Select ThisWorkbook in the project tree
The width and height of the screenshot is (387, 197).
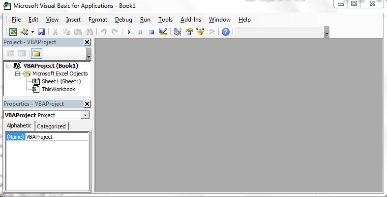[59, 89]
